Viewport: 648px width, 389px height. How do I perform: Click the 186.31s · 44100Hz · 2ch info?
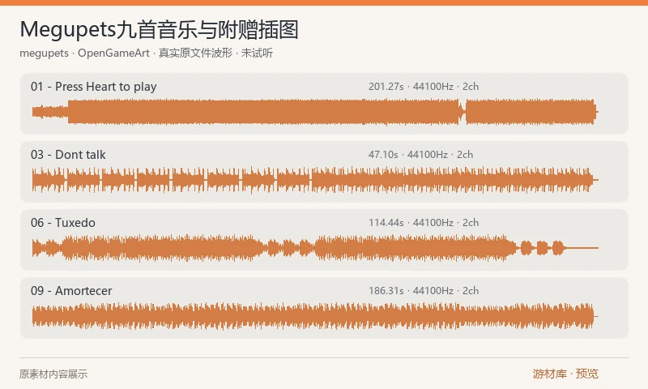click(x=424, y=291)
